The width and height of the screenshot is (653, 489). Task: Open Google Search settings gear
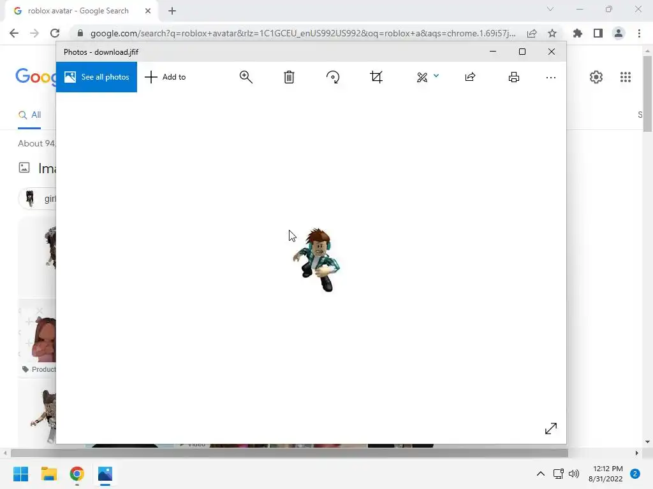pyautogui.click(x=596, y=77)
